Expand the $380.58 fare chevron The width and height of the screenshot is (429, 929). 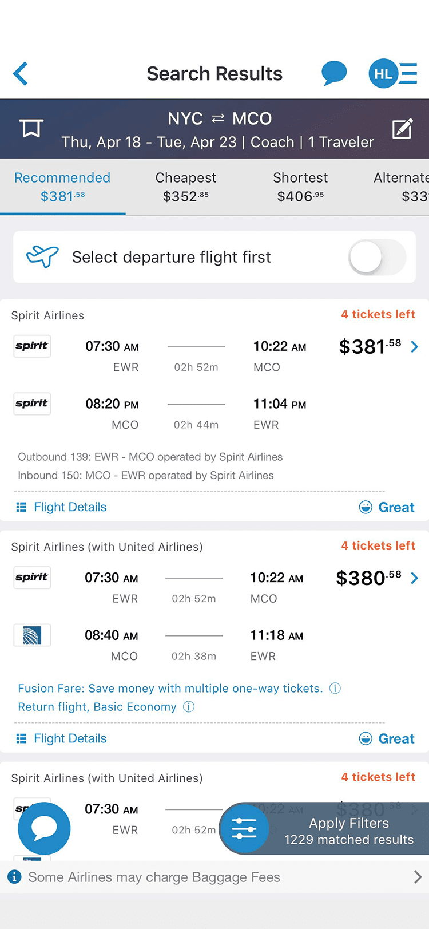coord(415,578)
